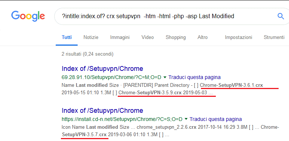Open the Shopping tab
The width and height of the screenshot is (289, 141).
click(x=176, y=37)
